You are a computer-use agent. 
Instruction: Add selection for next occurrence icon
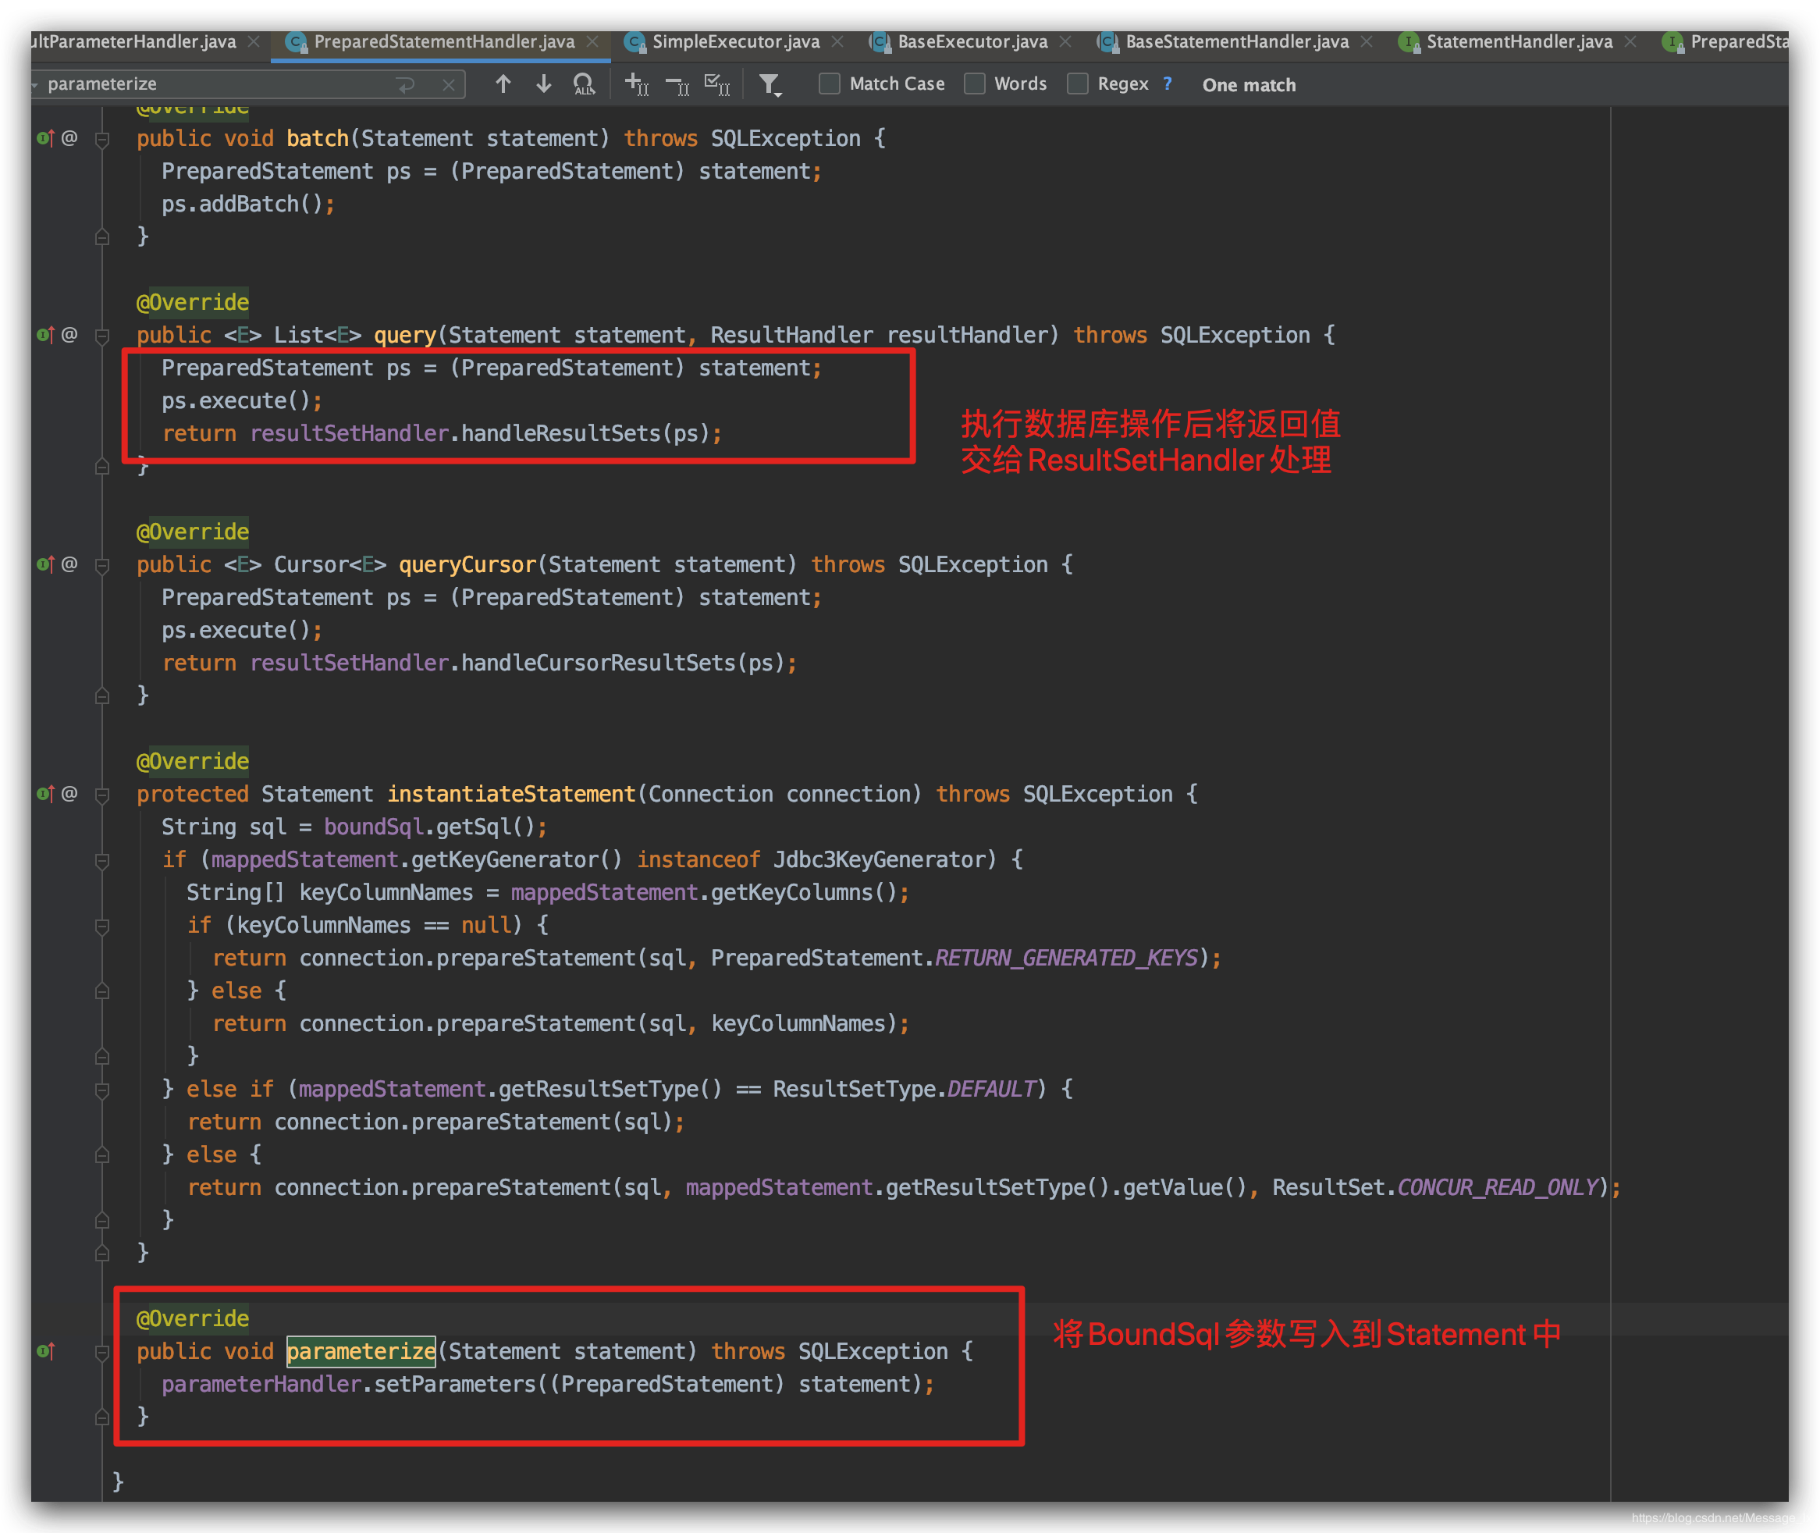click(x=636, y=84)
